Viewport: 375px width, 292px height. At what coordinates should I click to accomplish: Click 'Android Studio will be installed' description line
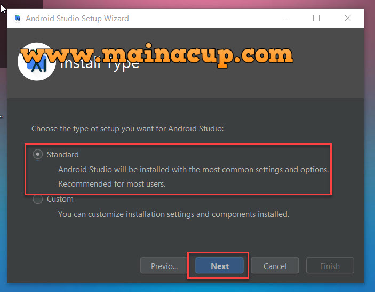click(193, 170)
